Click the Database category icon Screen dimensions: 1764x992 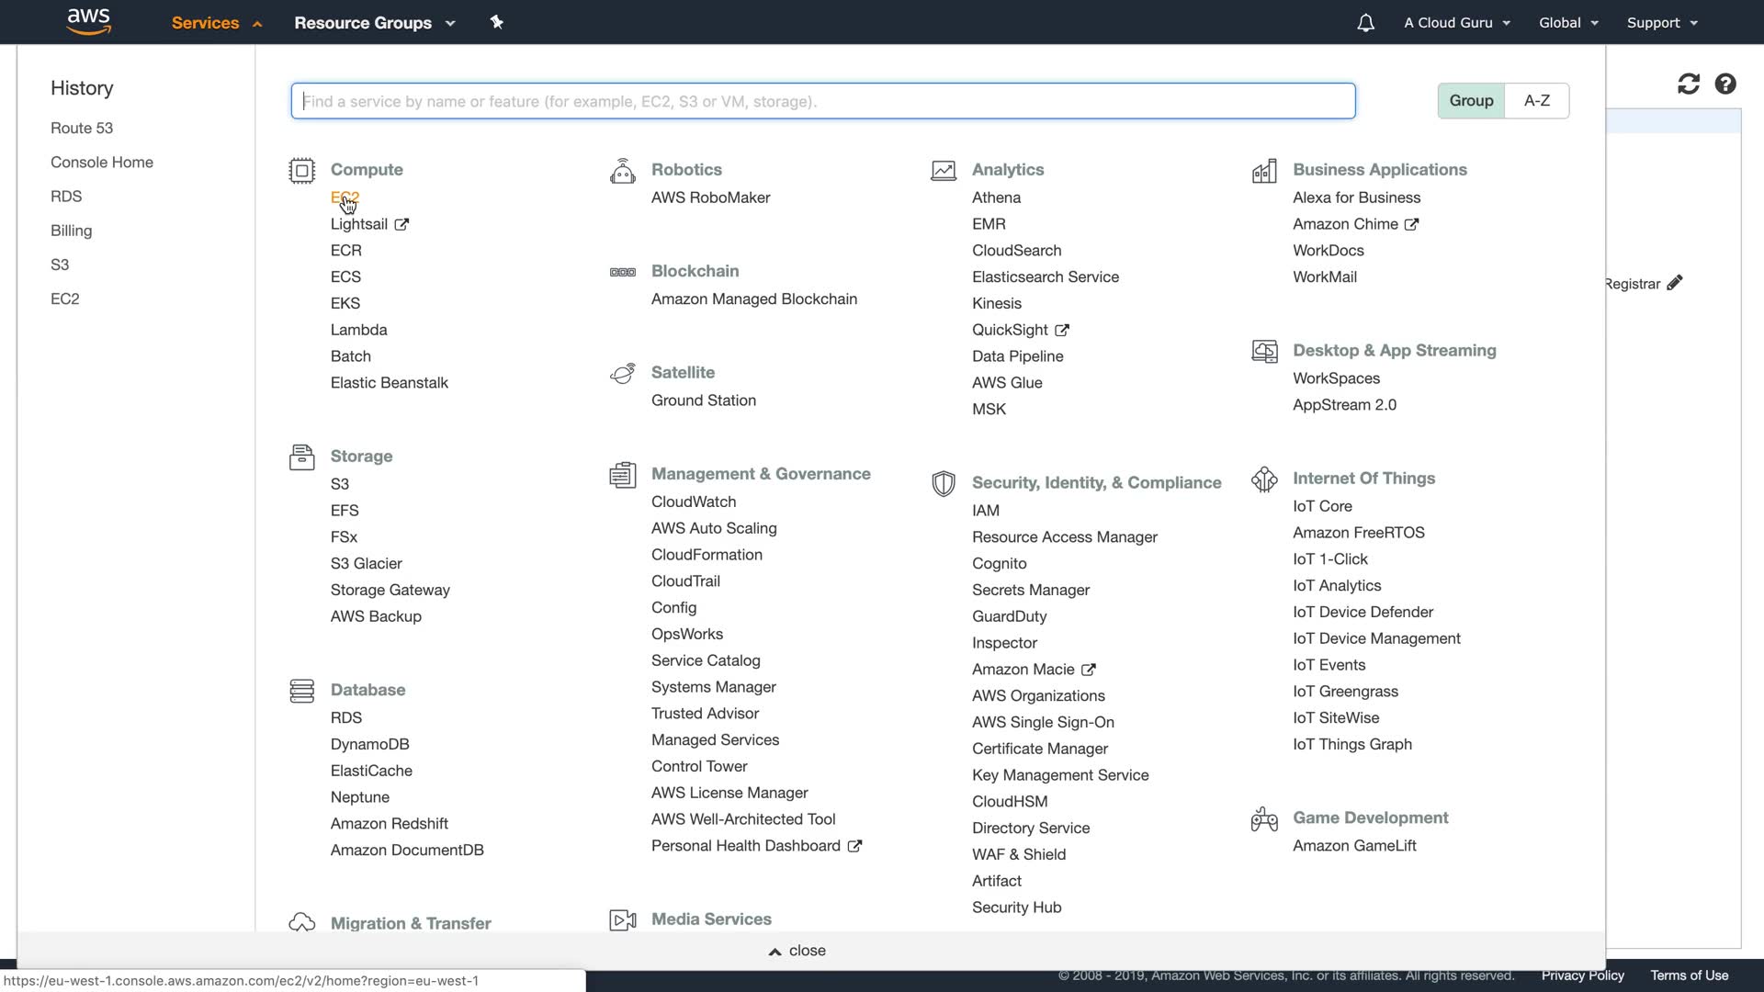pyautogui.click(x=301, y=691)
